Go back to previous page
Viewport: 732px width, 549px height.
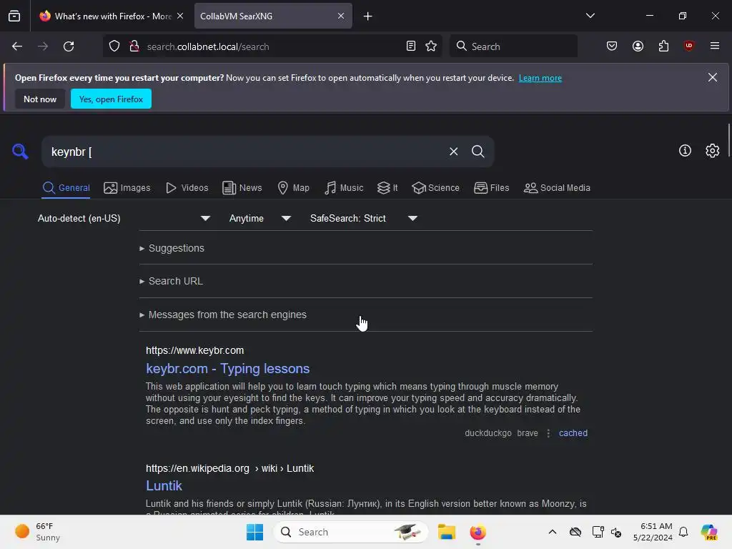pyautogui.click(x=17, y=46)
